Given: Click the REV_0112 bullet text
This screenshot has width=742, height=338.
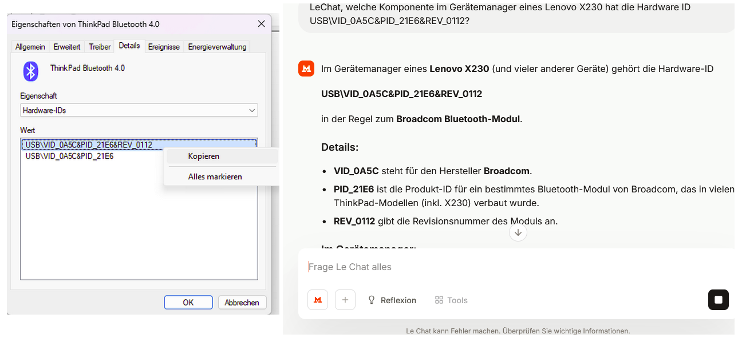Looking at the screenshot, I should click(x=445, y=221).
